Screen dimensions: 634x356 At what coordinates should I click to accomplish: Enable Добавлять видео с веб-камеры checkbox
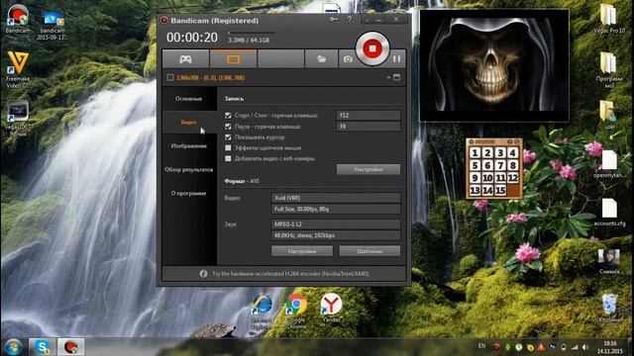228,158
